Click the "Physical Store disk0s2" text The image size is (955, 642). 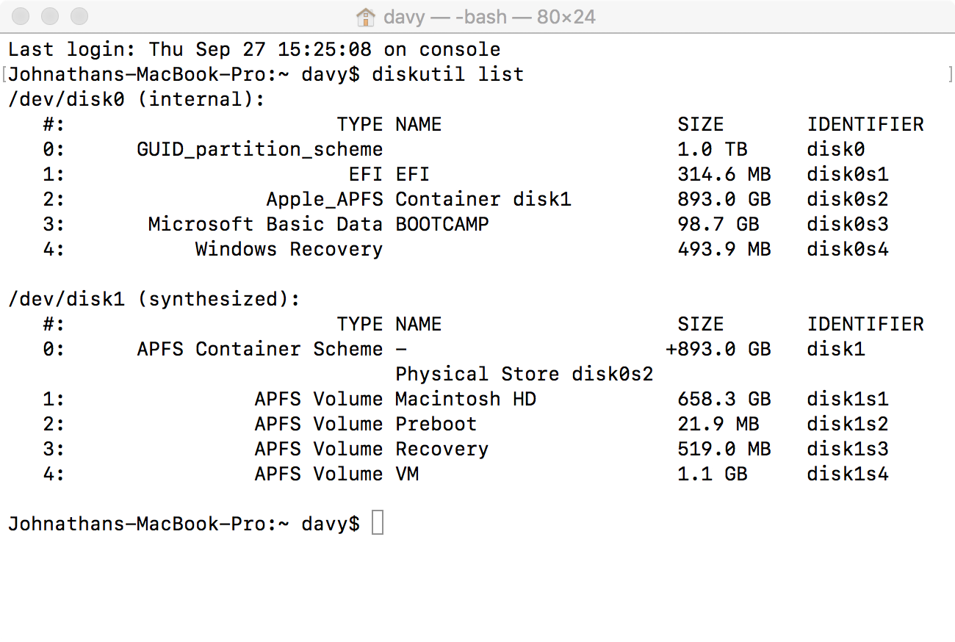pos(524,374)
